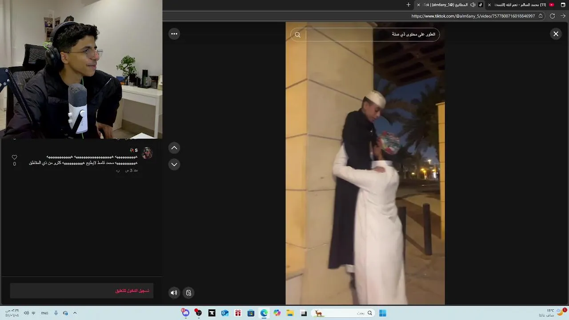569x320 pixels.
Task: Show hidden system tray icons
Action: (75, 313)
